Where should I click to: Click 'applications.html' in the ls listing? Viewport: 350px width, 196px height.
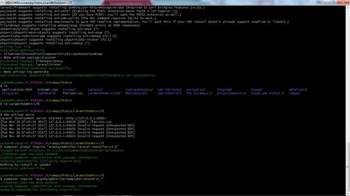point(17,89)
